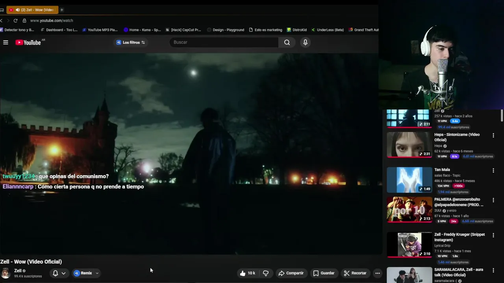
Task: Dislike the video with thumbs down
Action: pos(266,273)
